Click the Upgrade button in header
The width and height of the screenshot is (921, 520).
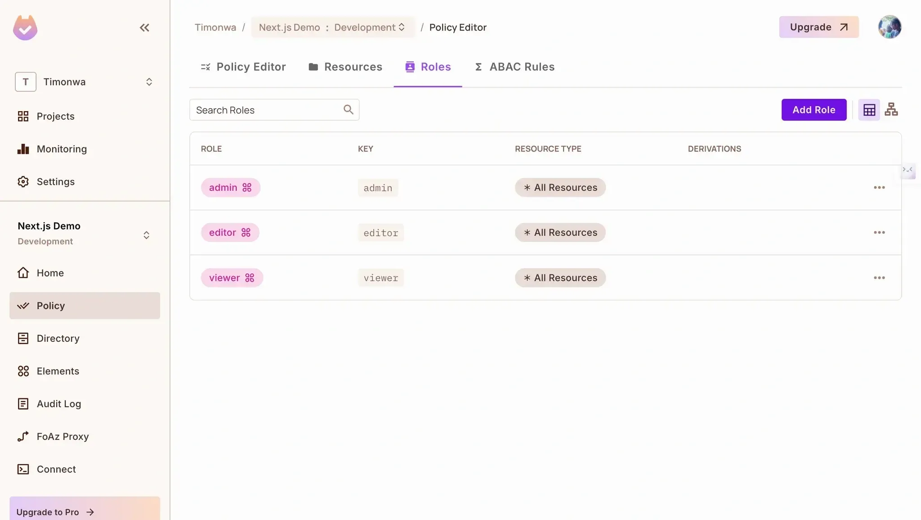pos(818,27)
